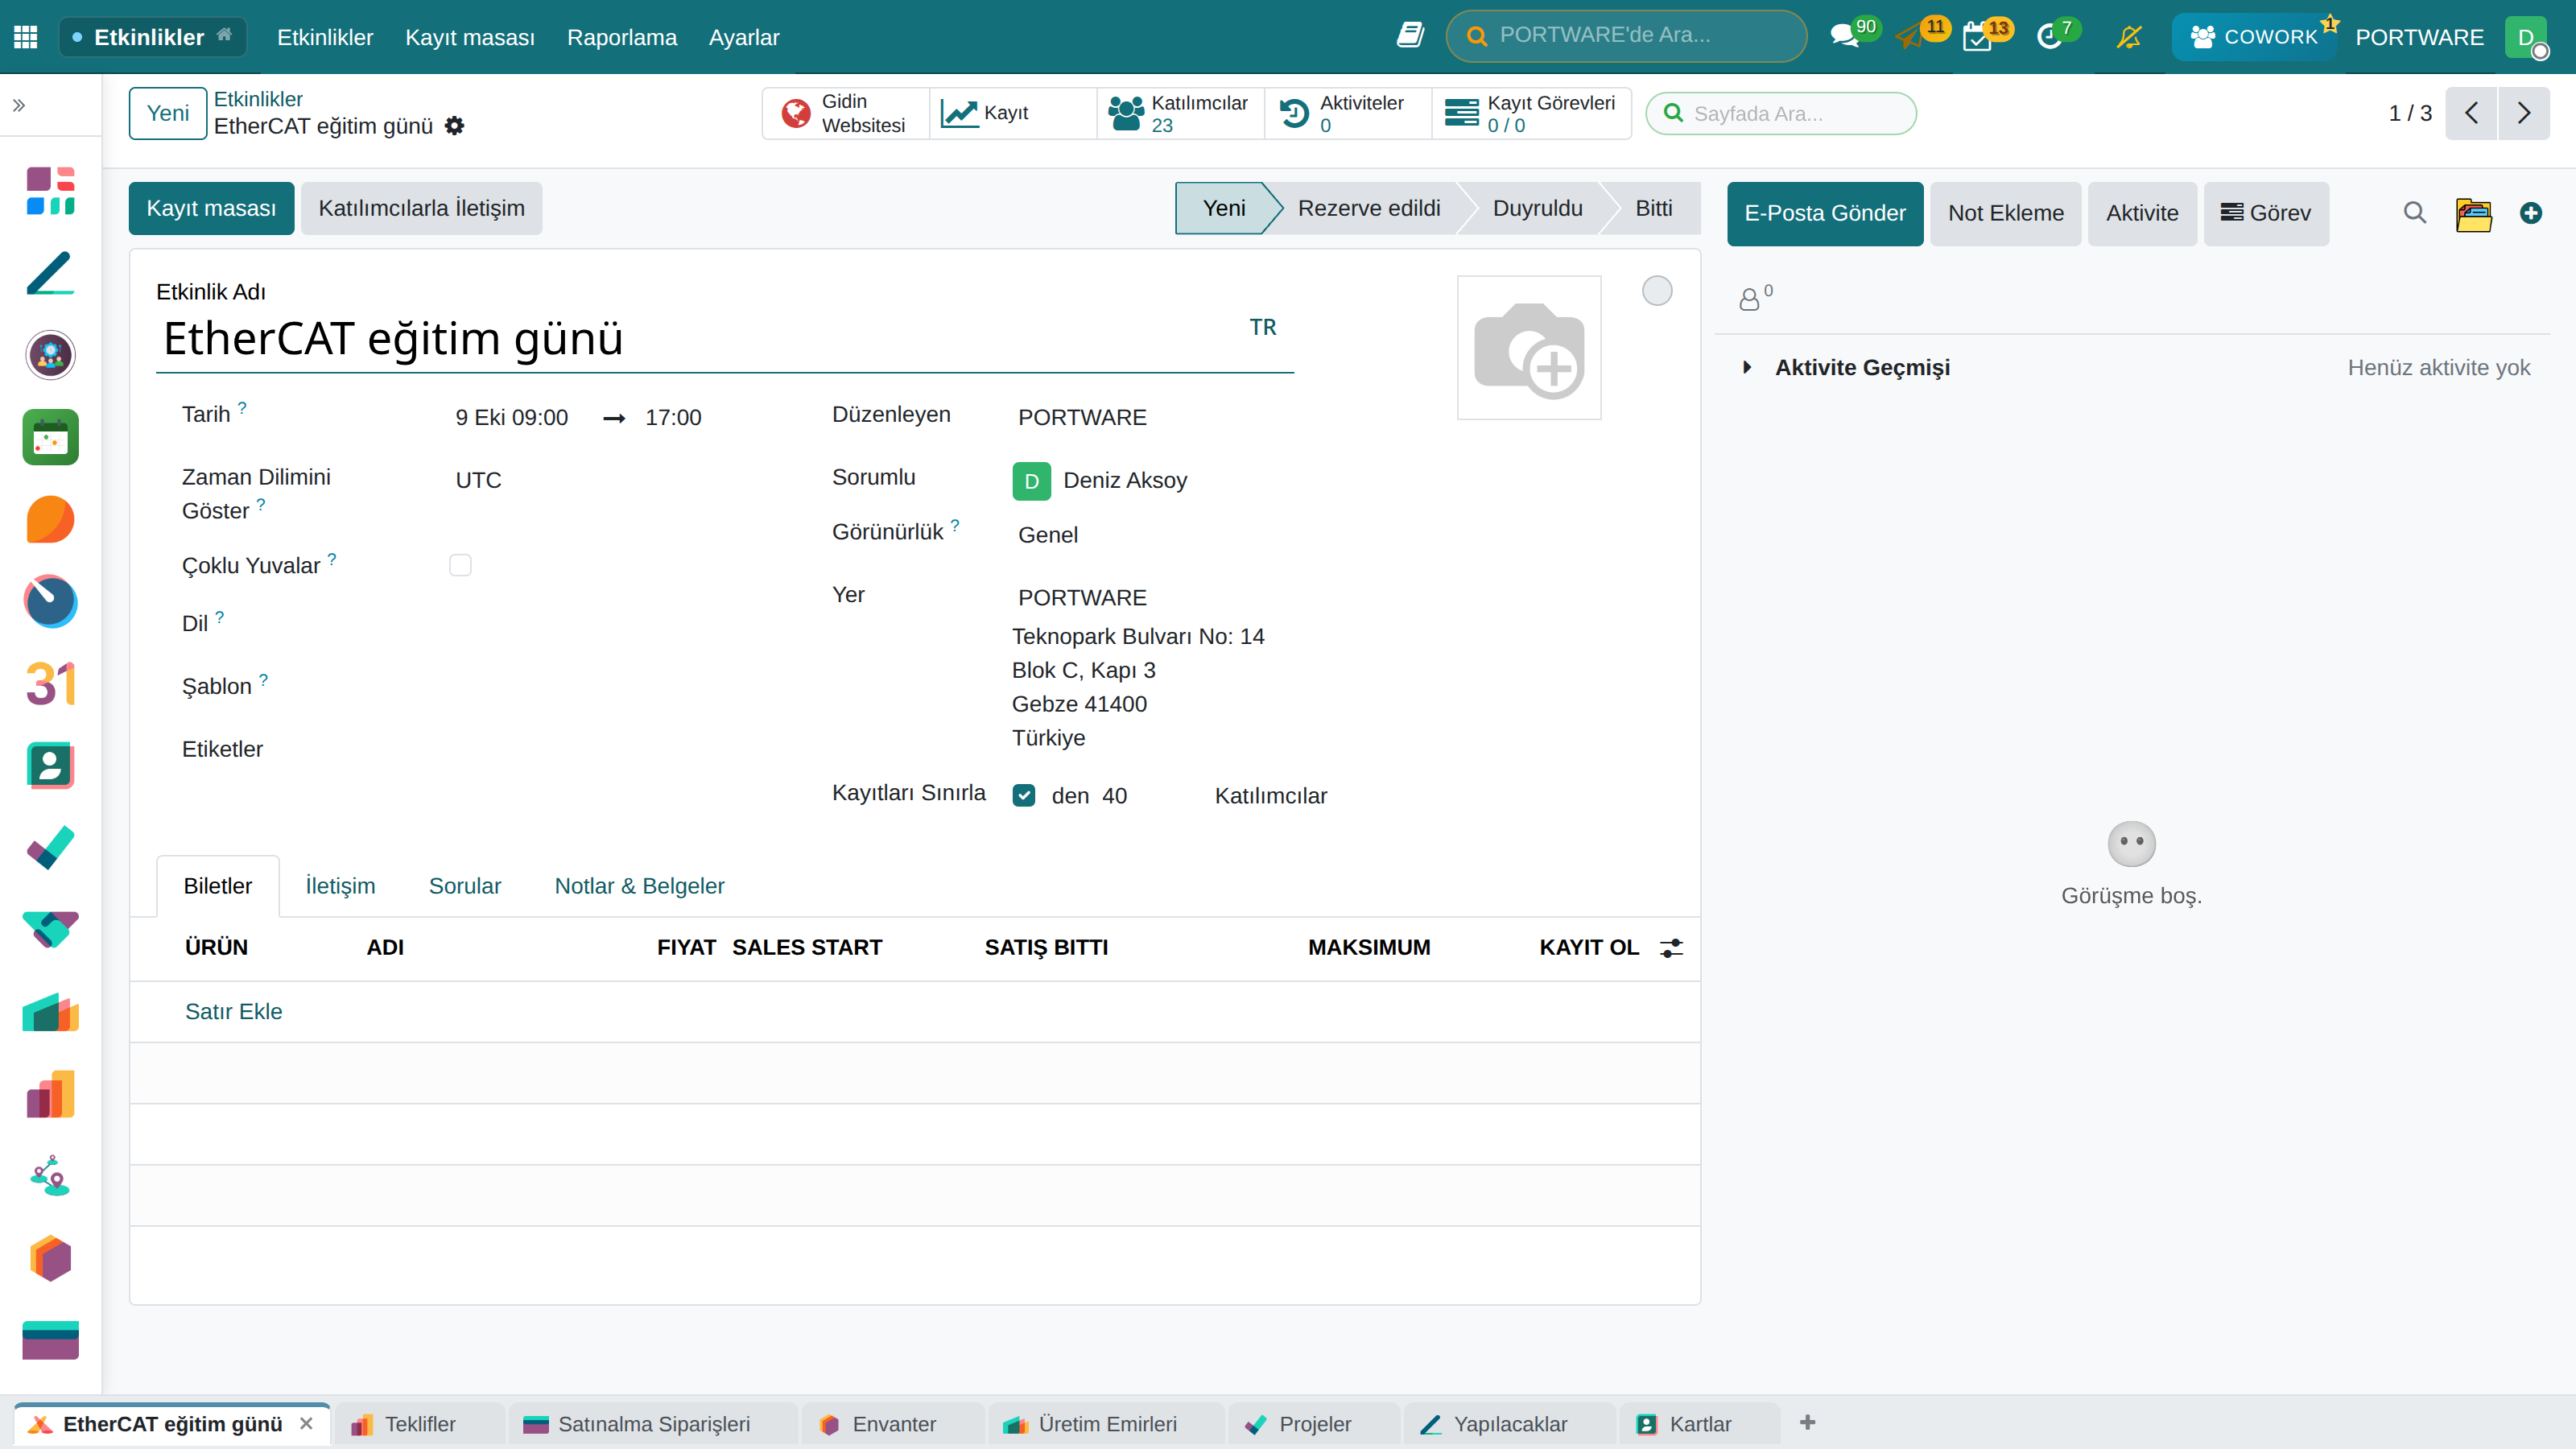Image resolution: width=2576 pixels, height=1449 pixels.
Task: Uncheck the Kayıtları Sınırla checkbox
Action: tap(1024, 795)
